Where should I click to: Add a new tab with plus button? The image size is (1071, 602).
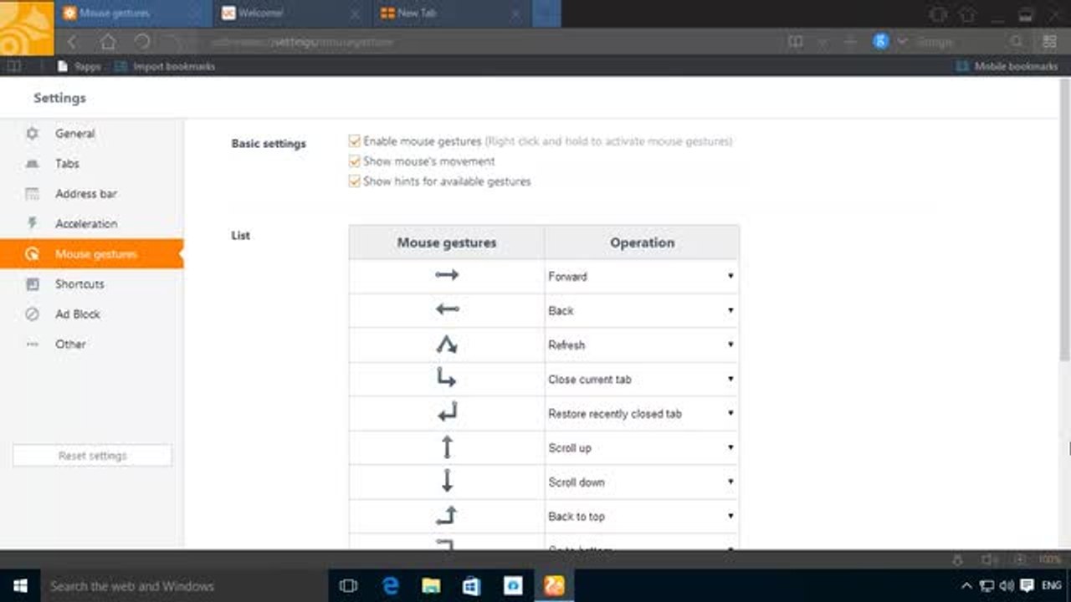pyautogui.click(x=546, y=13)
